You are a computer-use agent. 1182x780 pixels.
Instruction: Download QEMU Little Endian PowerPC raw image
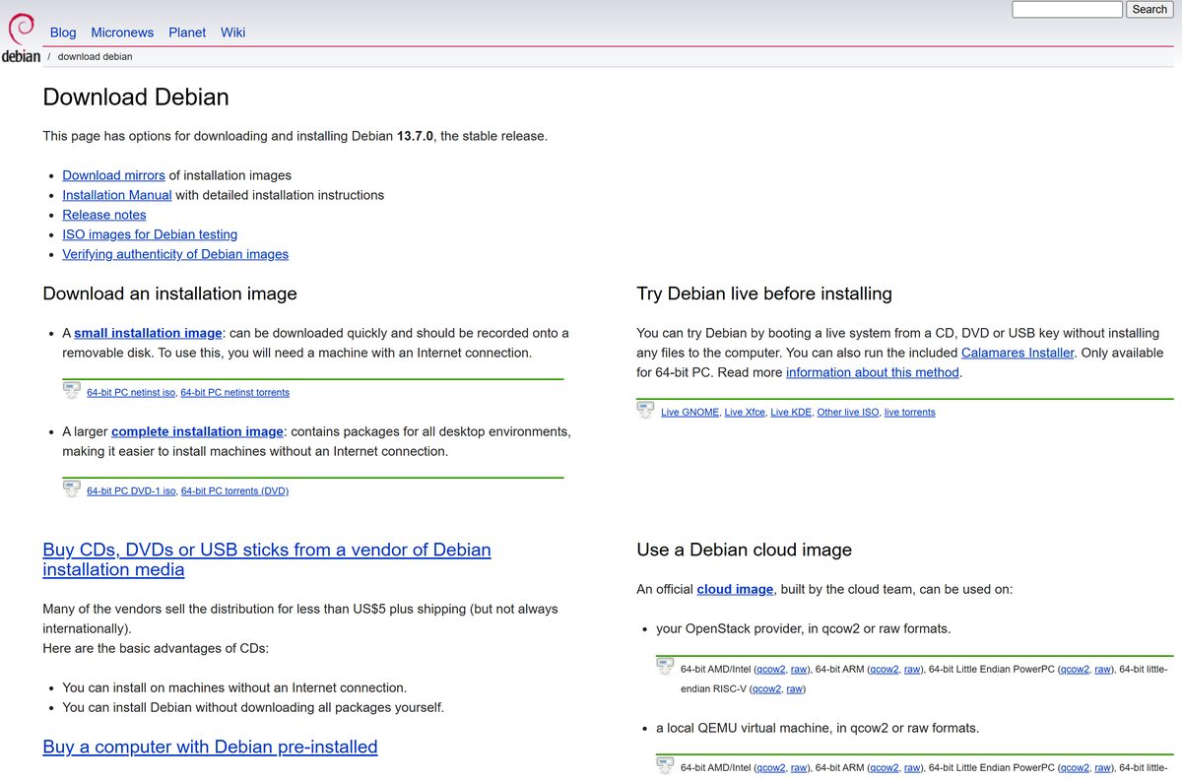[1102, 767]
